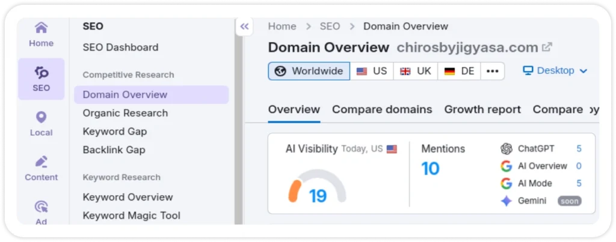Open Organic Research in sidebar

[x=125, y=113]
